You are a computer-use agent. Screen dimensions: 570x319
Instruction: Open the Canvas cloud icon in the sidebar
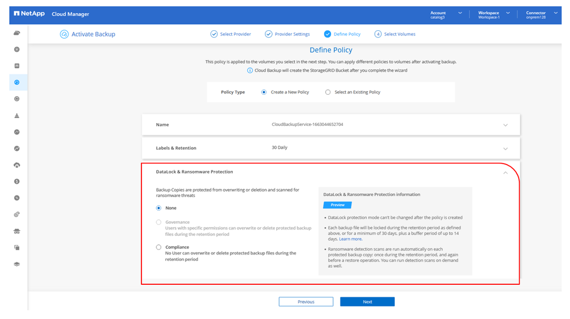(x=17, y=33)
